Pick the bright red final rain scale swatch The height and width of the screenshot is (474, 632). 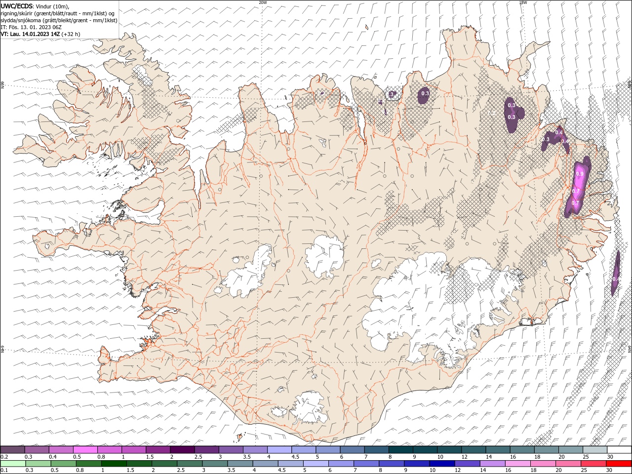[619, 464]
